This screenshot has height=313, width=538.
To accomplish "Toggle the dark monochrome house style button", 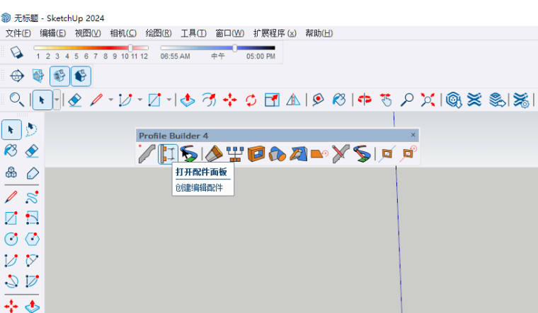I will (81, 76).
